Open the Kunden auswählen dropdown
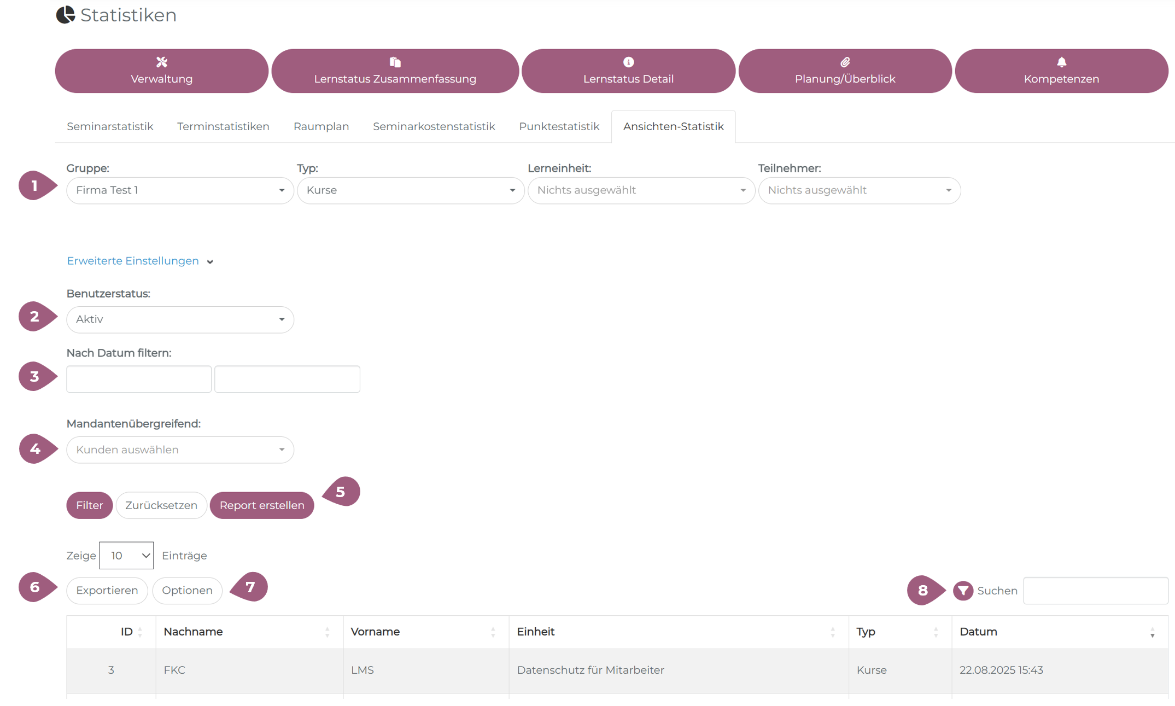Viewport: 1175px width, 706px height. pos(180,450)
